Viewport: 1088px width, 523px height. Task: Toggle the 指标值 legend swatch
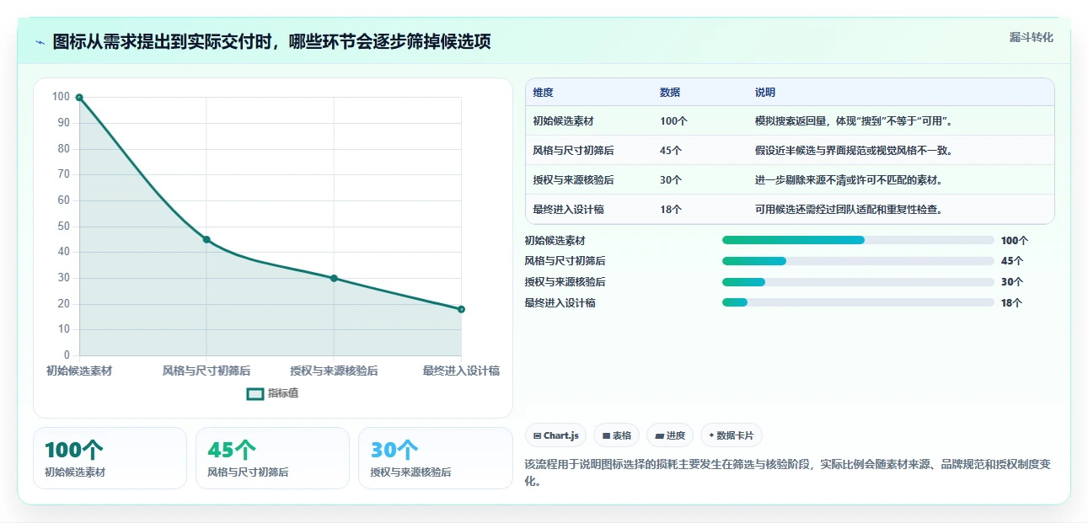pos(255,393)
